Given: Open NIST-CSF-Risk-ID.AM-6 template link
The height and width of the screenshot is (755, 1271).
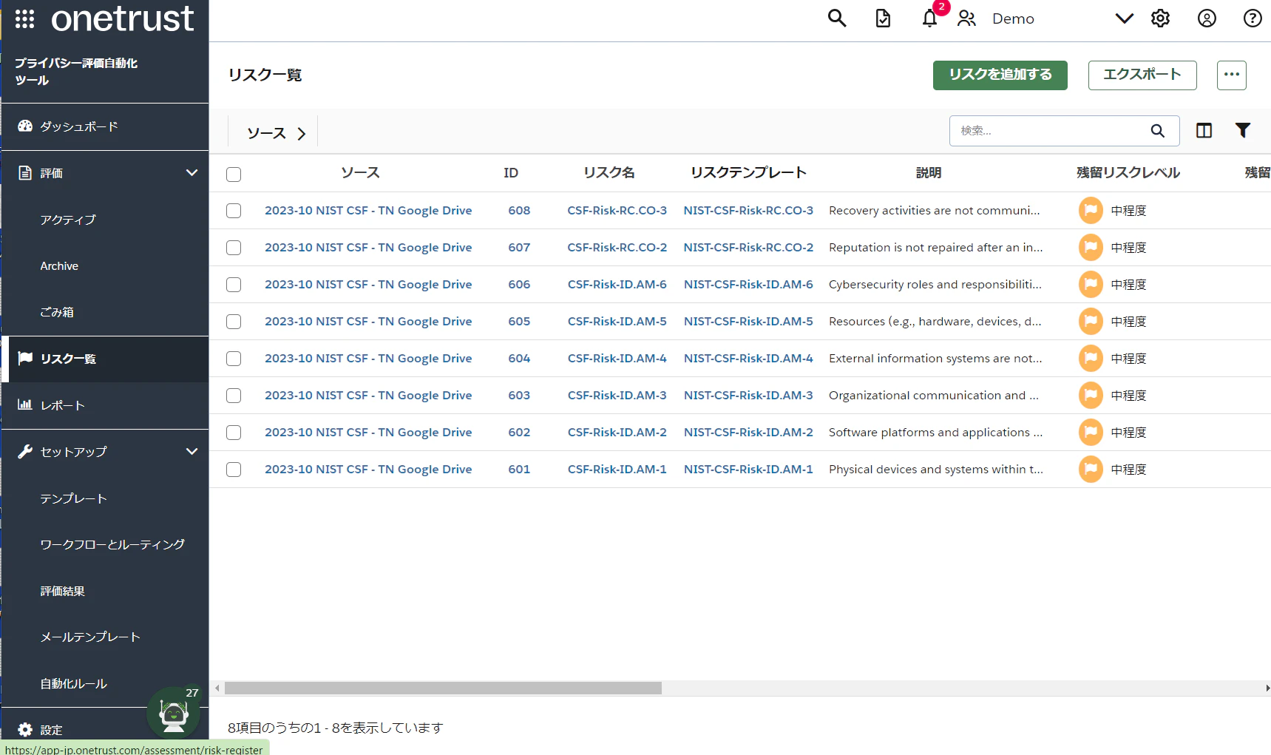Looking at the screenshot, I should [x=748, y=285].
